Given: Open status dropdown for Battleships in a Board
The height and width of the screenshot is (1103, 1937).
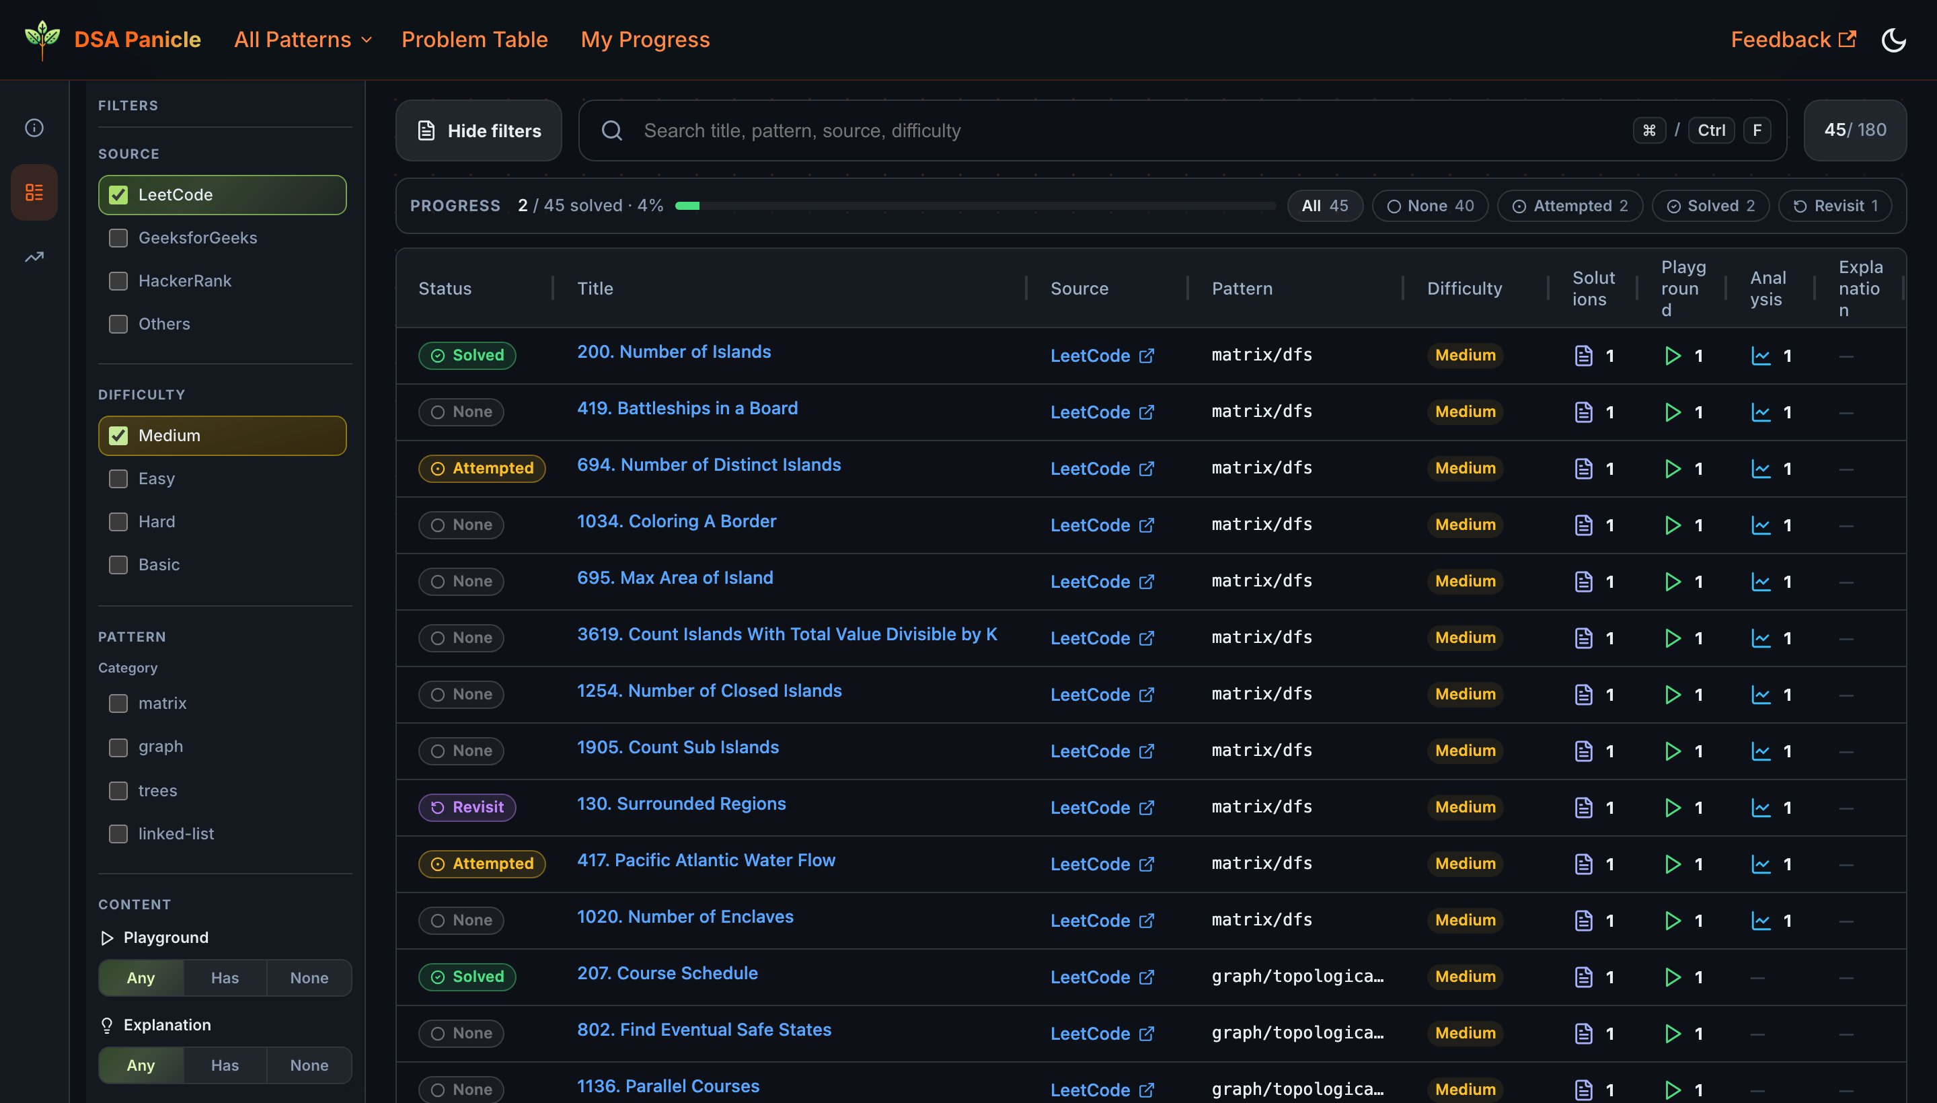Looking at the screenshot, I should click(x=461, y=412).
